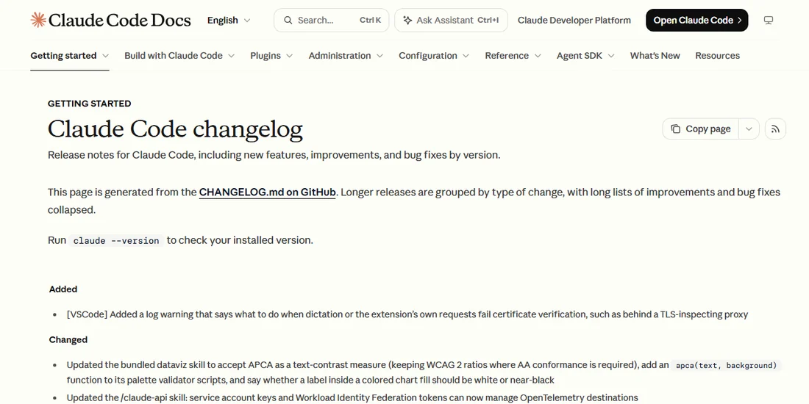809x404 pixels.
Task: Expand the Getting started menu
Action: (70, 56)
